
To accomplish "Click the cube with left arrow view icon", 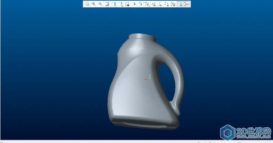I will [133, 4].
